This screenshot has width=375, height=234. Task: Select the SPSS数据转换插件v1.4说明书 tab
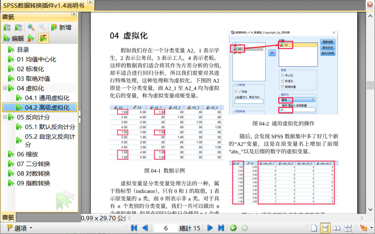point(44,6)
